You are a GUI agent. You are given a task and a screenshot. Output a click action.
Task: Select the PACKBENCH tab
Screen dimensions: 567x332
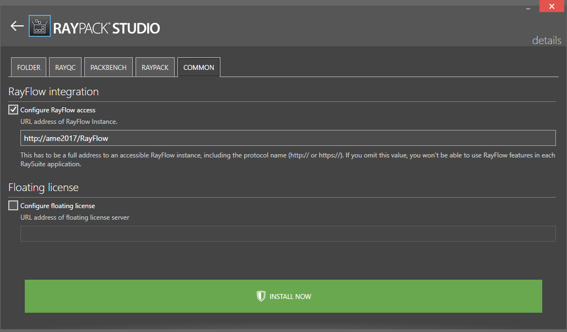[109, 67]
